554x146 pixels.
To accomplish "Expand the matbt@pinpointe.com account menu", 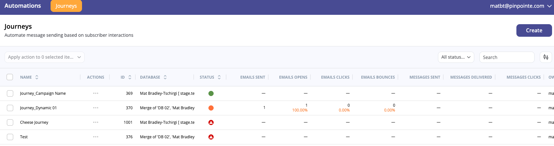I will [521, 6].
